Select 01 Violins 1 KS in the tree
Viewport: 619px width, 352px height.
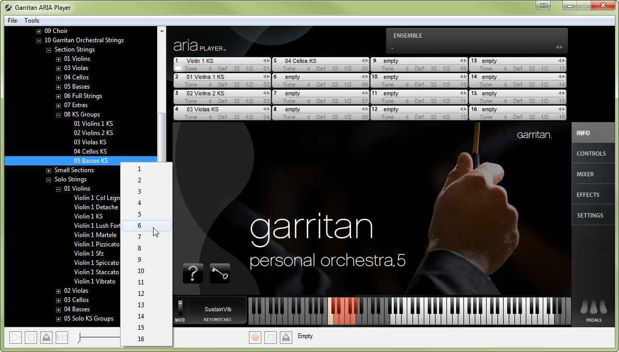point(93,124)
